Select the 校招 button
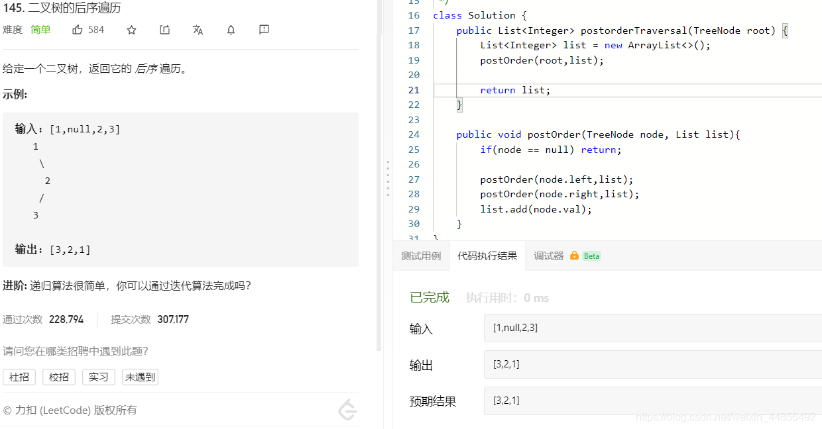This screenshot has width=822, height=429. (x=59, y=377)
